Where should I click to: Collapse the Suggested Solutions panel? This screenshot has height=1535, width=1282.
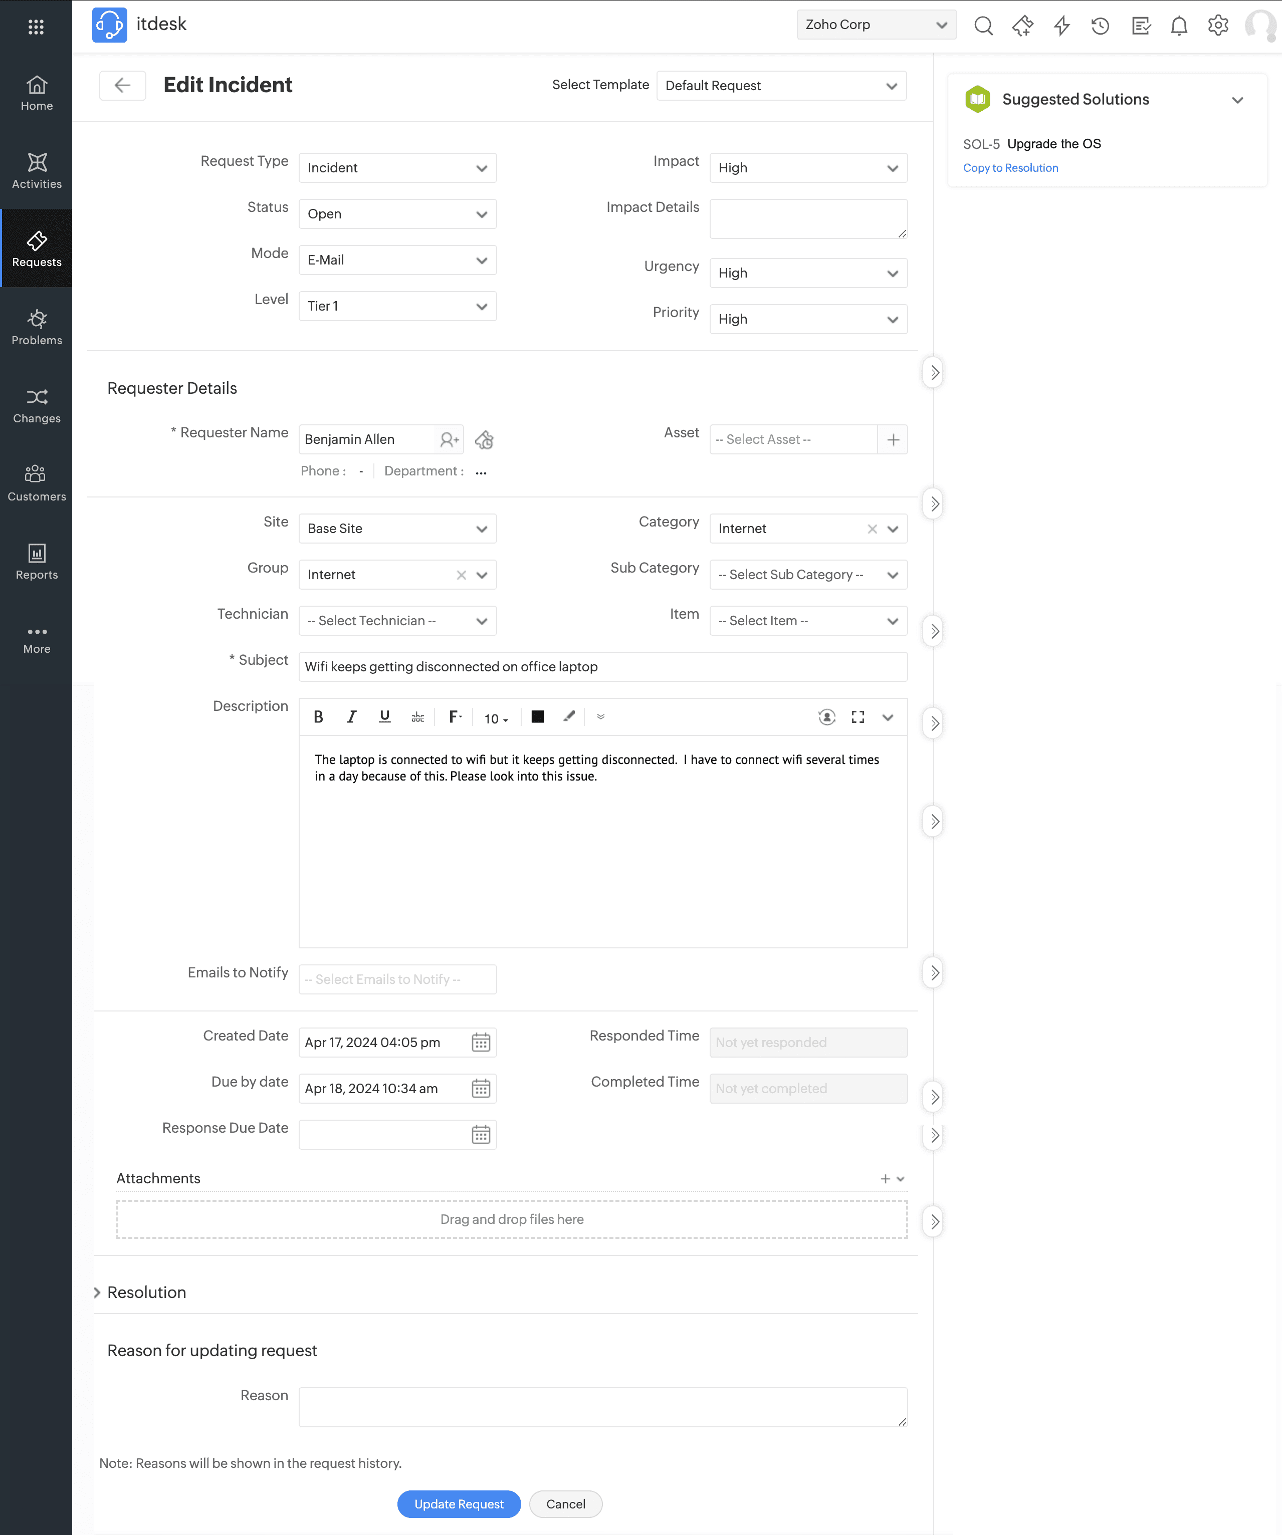coord(1237,100)
